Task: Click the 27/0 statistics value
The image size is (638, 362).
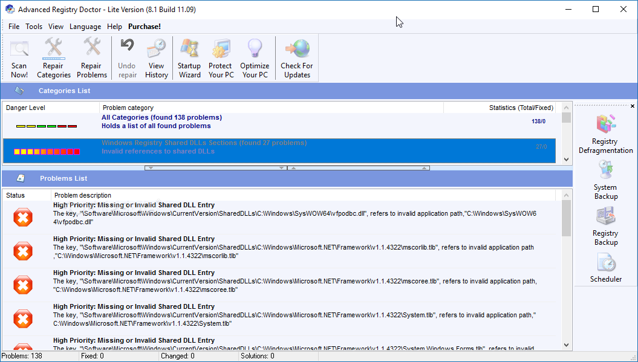Action: coord(541,146)
